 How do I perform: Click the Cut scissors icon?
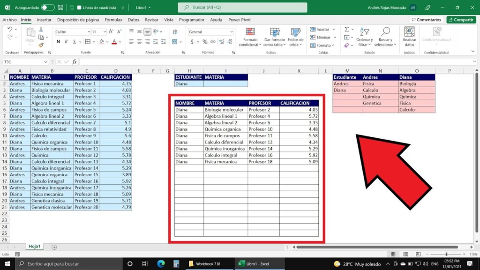pos(41,30)
